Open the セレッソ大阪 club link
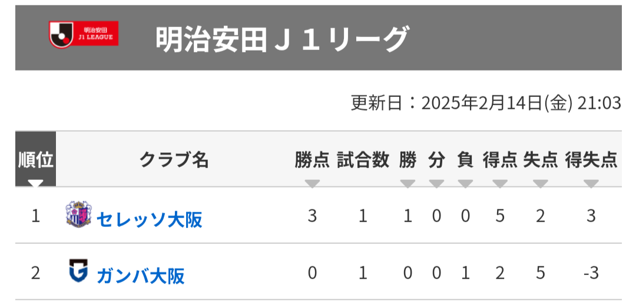 pos(149,219)
